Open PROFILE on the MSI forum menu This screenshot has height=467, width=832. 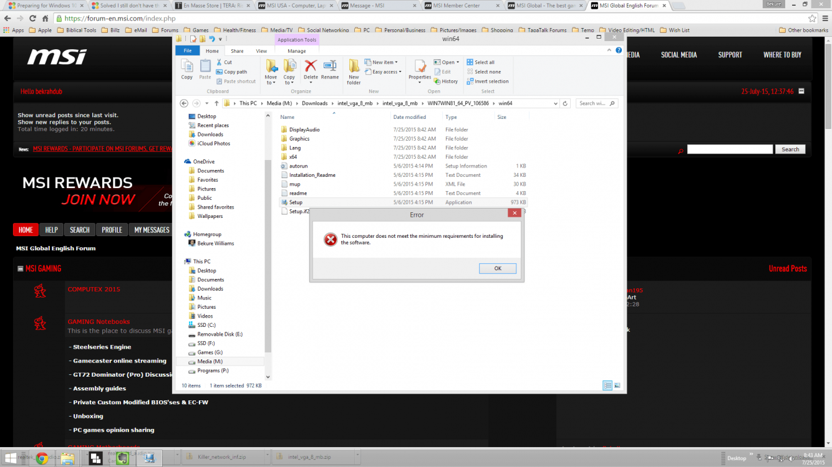112,230
